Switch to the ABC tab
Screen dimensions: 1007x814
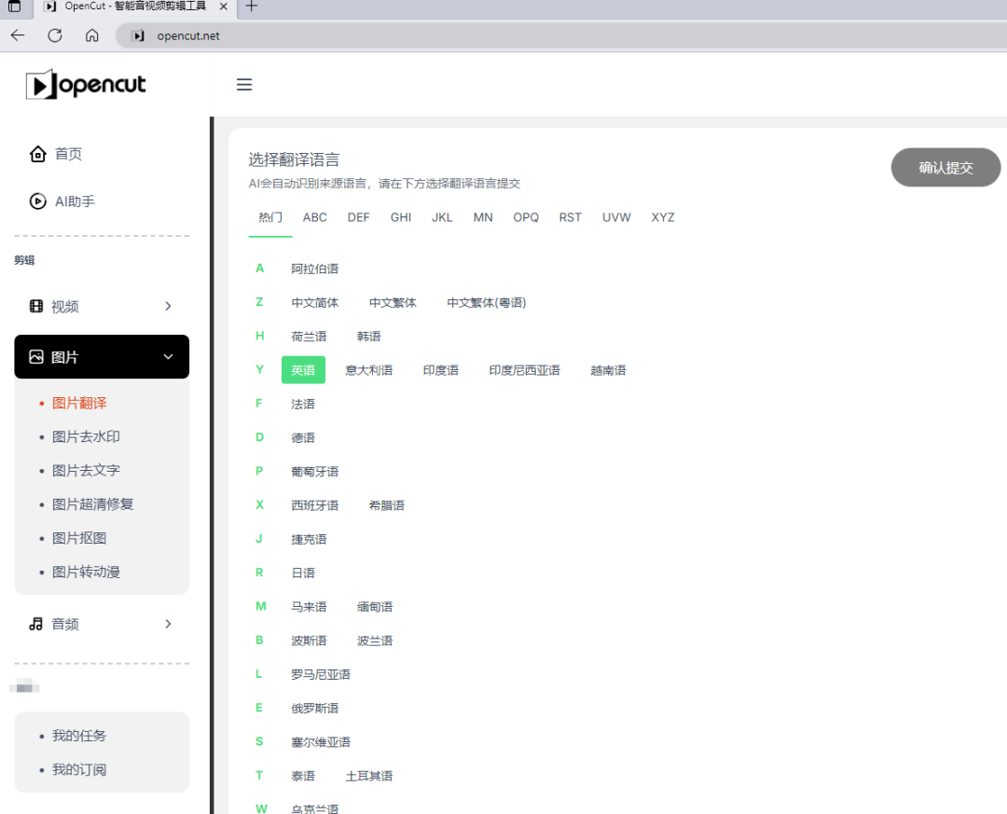[x=315, y=217]
